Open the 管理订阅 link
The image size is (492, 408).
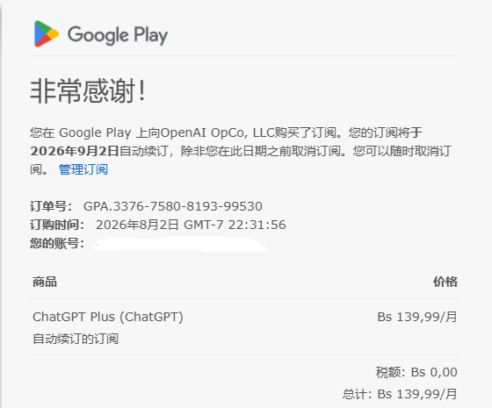(83, 169)
